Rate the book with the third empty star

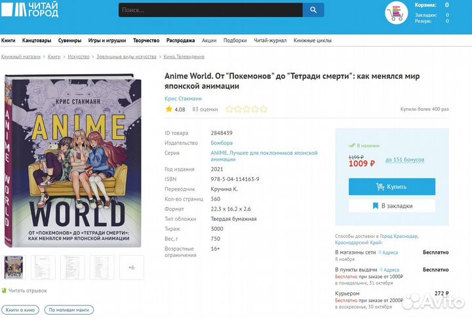point(246,109)
